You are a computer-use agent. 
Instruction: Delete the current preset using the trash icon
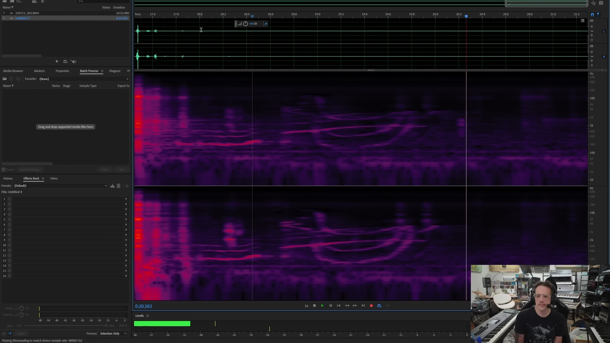pyautogui.click(x=118, y=186)
